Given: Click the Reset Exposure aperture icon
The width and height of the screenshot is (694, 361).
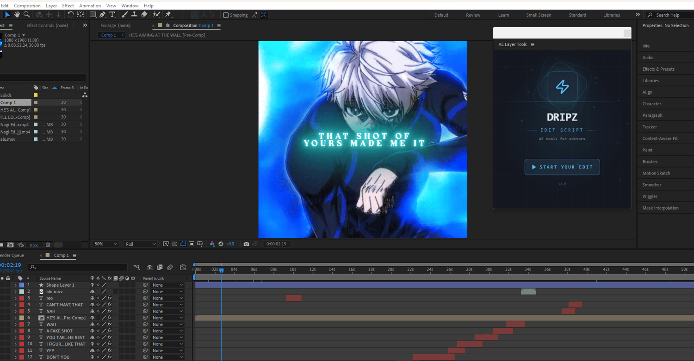Looking at the screenshot, I should pyautogui.click(x=221, y=244).
